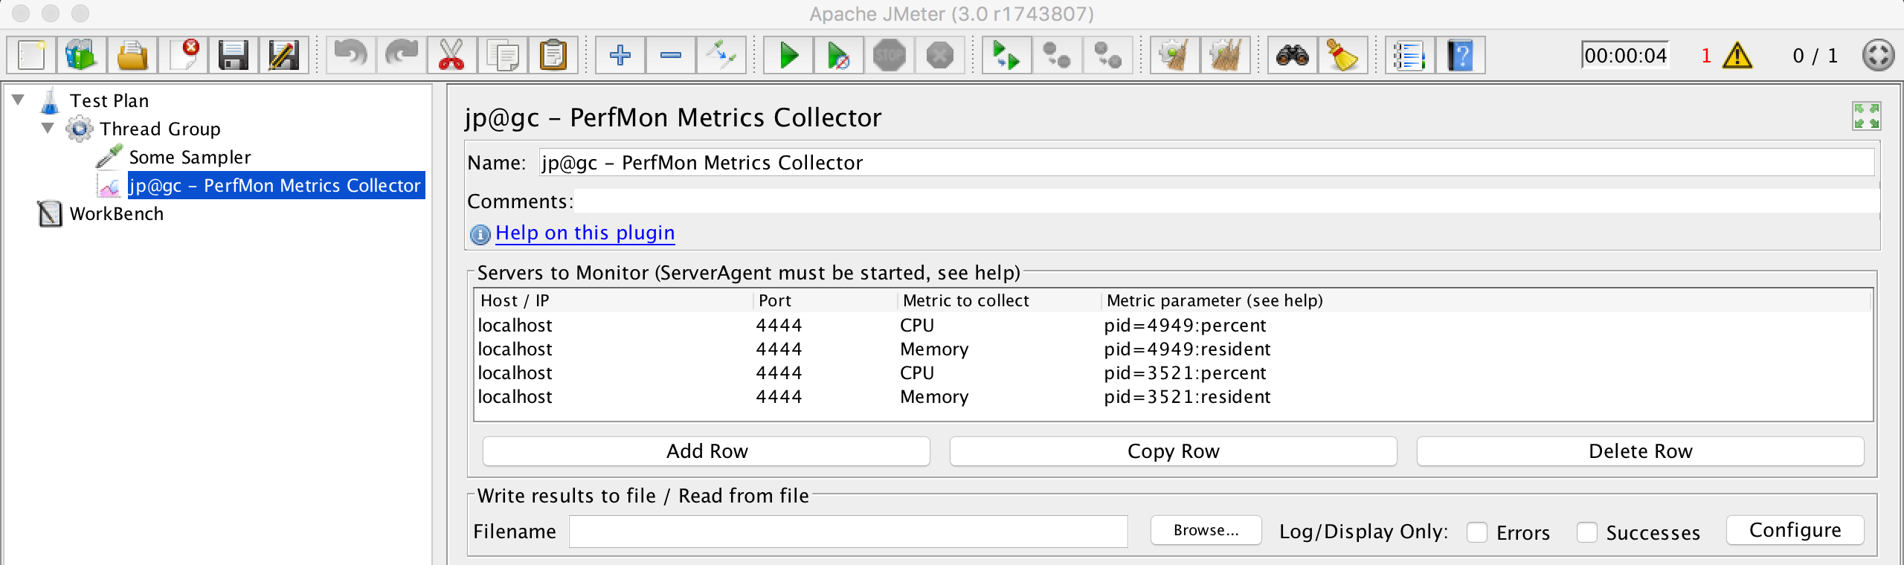Click the Add Row button
The height and width of the screenshot is (565, 1904).
[x=707, y=451]
